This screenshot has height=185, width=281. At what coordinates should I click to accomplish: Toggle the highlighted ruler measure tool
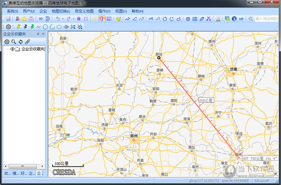coord(102,19)
